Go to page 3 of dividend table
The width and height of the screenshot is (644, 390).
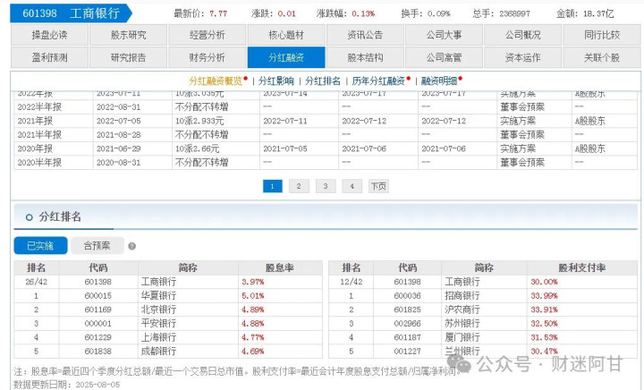click(x=326, y=186)
